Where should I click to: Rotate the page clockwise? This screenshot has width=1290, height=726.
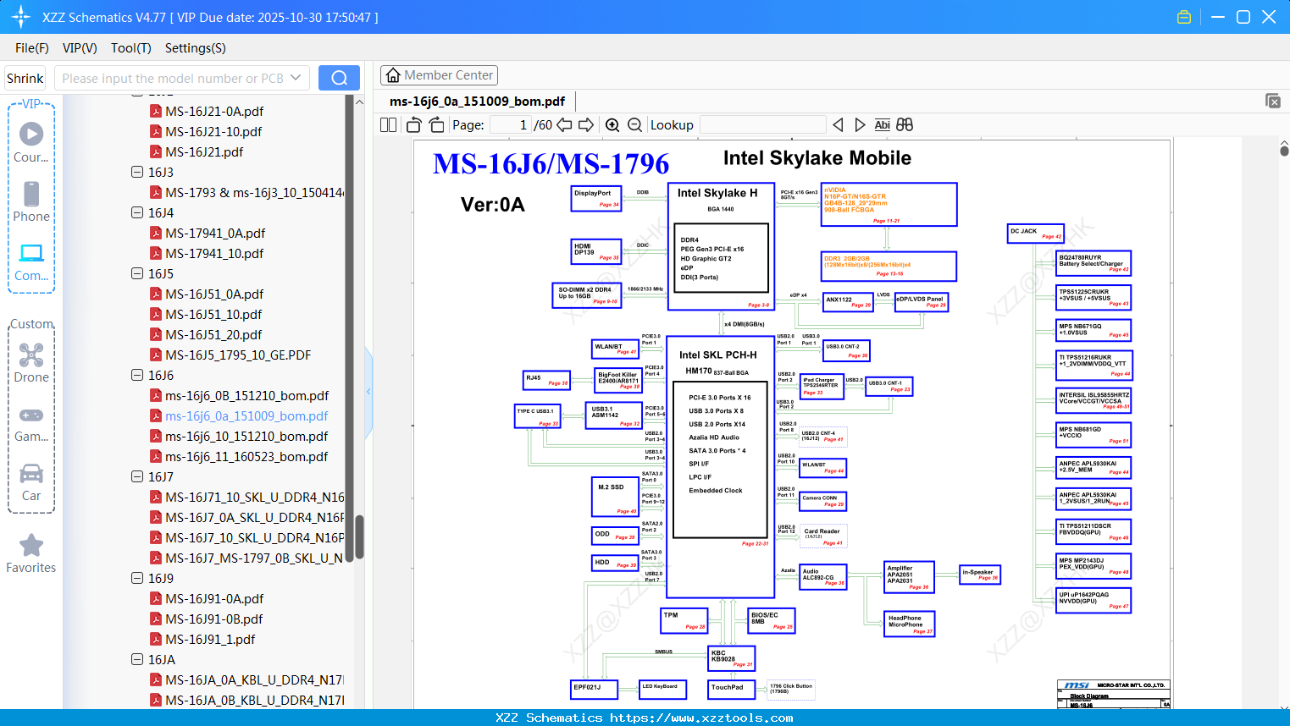point(437,125)
